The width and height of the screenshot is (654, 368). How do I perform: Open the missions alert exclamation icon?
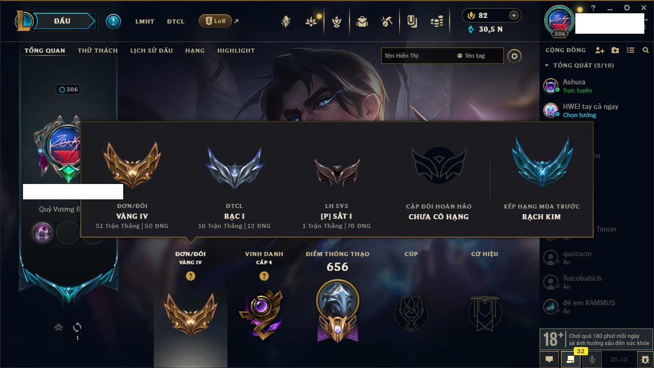pos(113,21)
